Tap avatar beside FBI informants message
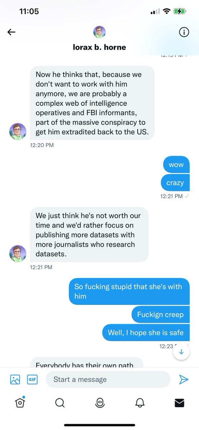The height and width of the screenshot is (430, 199). [x=18, y=132]
